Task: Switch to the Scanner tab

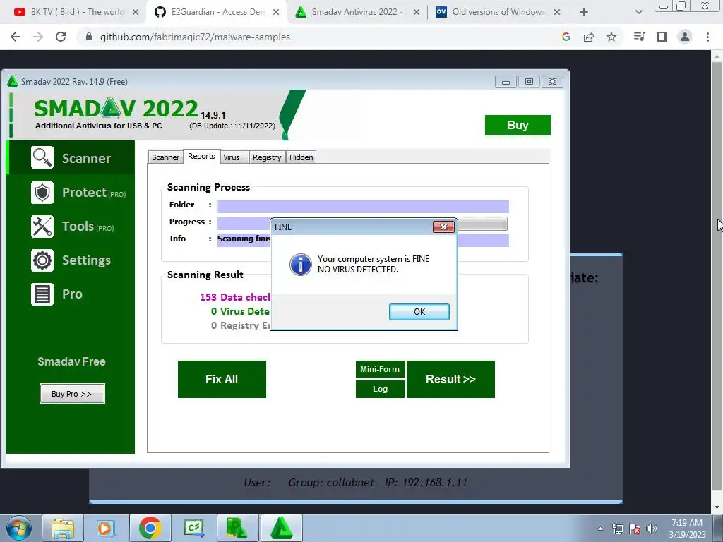Action: [x=165, y=157]
